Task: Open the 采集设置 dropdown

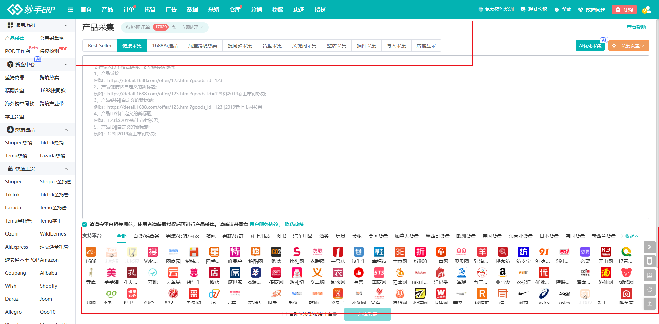Action: [628, 46]
